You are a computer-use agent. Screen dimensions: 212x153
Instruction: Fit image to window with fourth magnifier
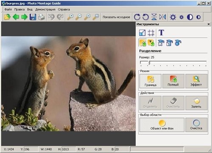(96, 17)
